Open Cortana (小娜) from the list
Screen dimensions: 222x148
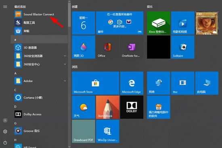[x=39, y=98]
